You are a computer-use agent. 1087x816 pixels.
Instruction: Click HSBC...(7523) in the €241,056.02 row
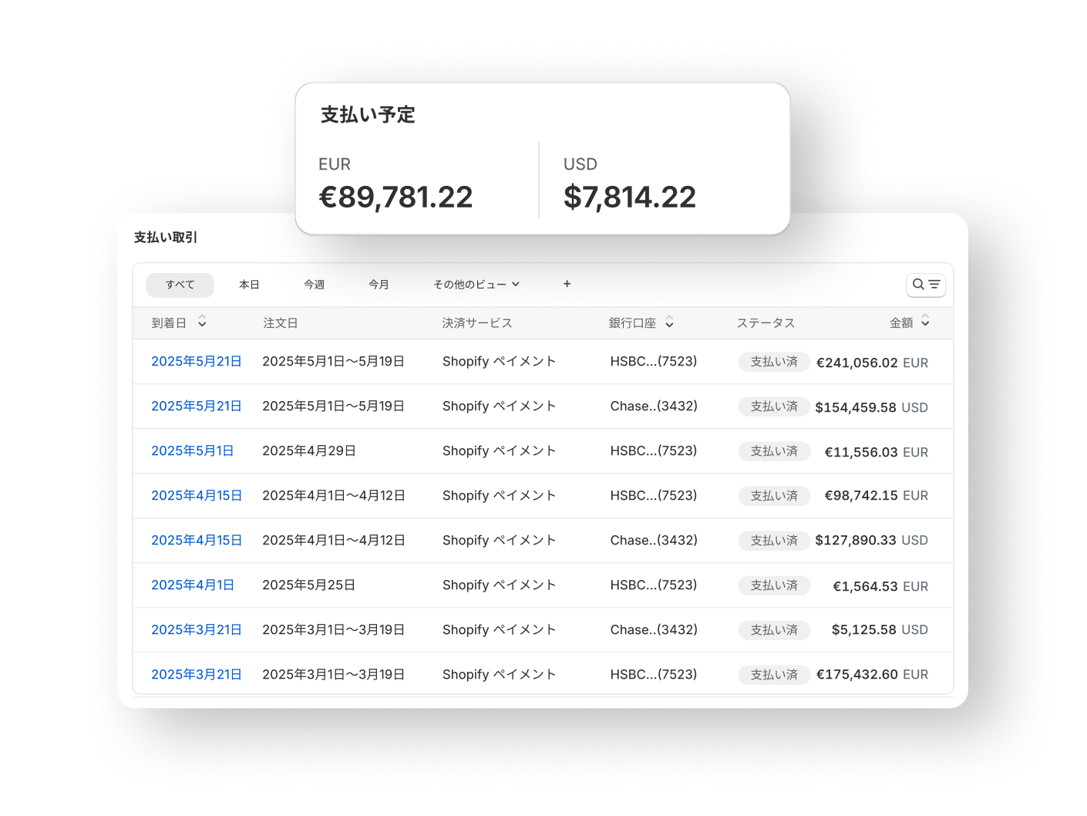point(654,362)
